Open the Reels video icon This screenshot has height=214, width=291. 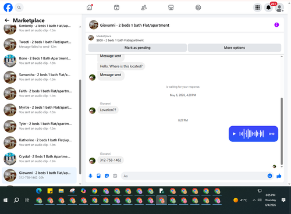click(x=116, y=8)
